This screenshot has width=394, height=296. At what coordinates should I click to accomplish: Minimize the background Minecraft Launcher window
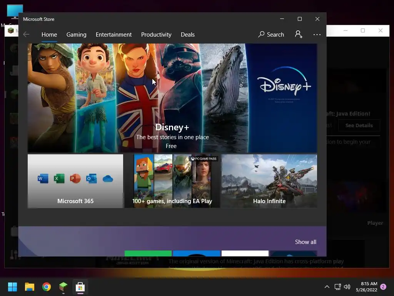pyautogui.click(x=346, y=30)
